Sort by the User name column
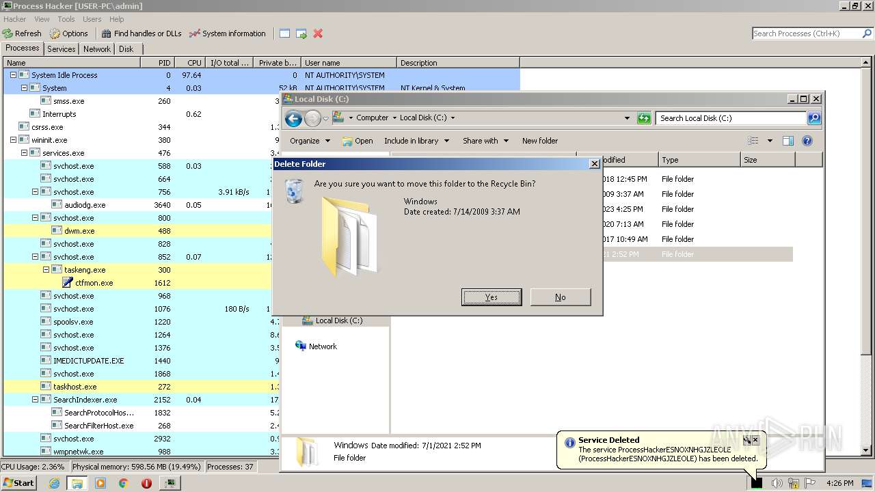This screenshot has height=492, width=875. point(349,63)
